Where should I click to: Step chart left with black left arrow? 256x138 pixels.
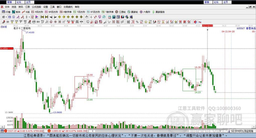51,17
